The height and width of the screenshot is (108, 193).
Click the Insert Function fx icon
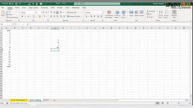28,24
